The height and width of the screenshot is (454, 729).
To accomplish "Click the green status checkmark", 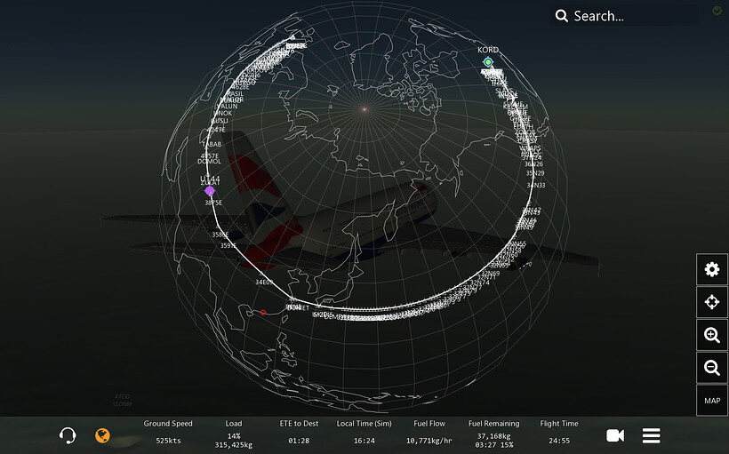I will pos(717,11).
